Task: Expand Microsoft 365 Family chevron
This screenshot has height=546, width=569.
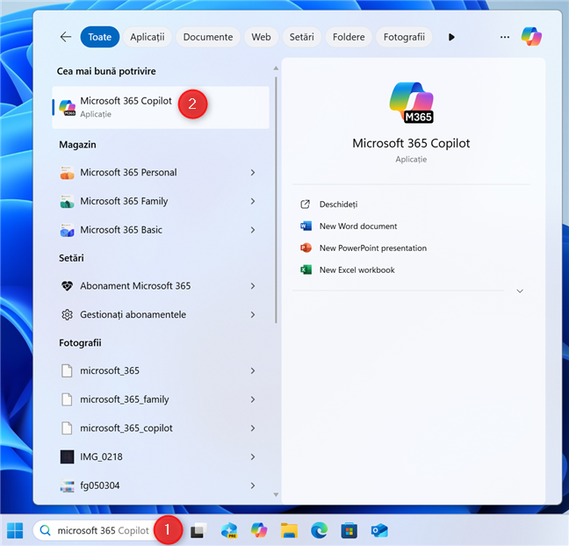Action: tap(253, 201)
